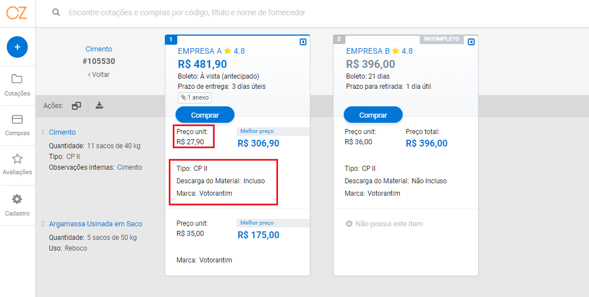Open EMPRESA A supplier link
Image resolution: width=589 pixels, height=297 pixels.
(x=200, y=51)
